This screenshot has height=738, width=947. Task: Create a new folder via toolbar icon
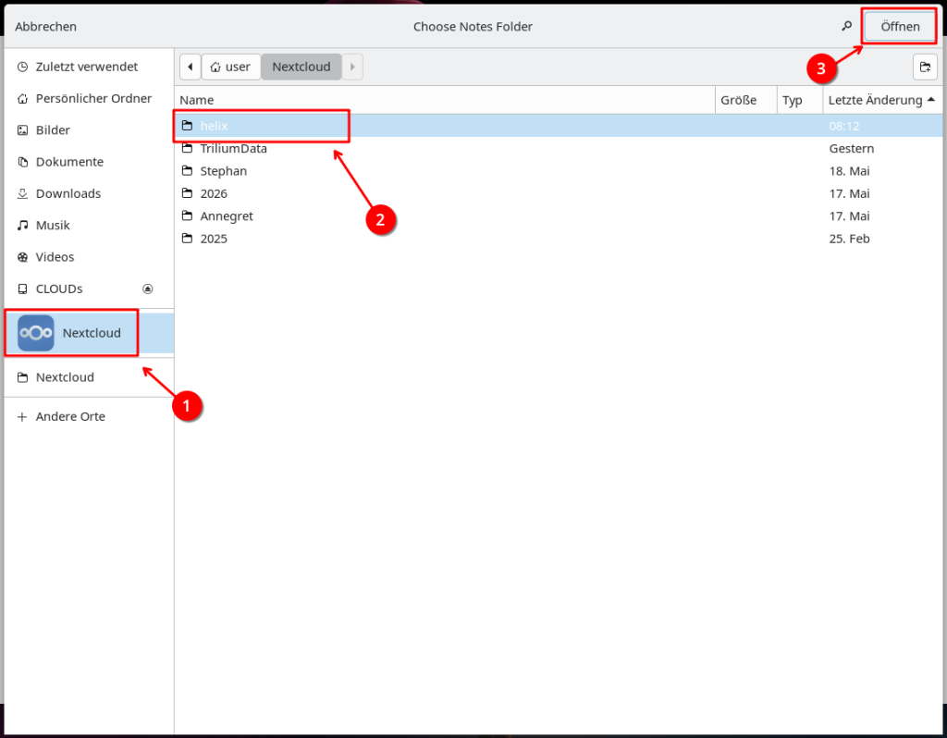pyautogui.click(x=925, y=67)
